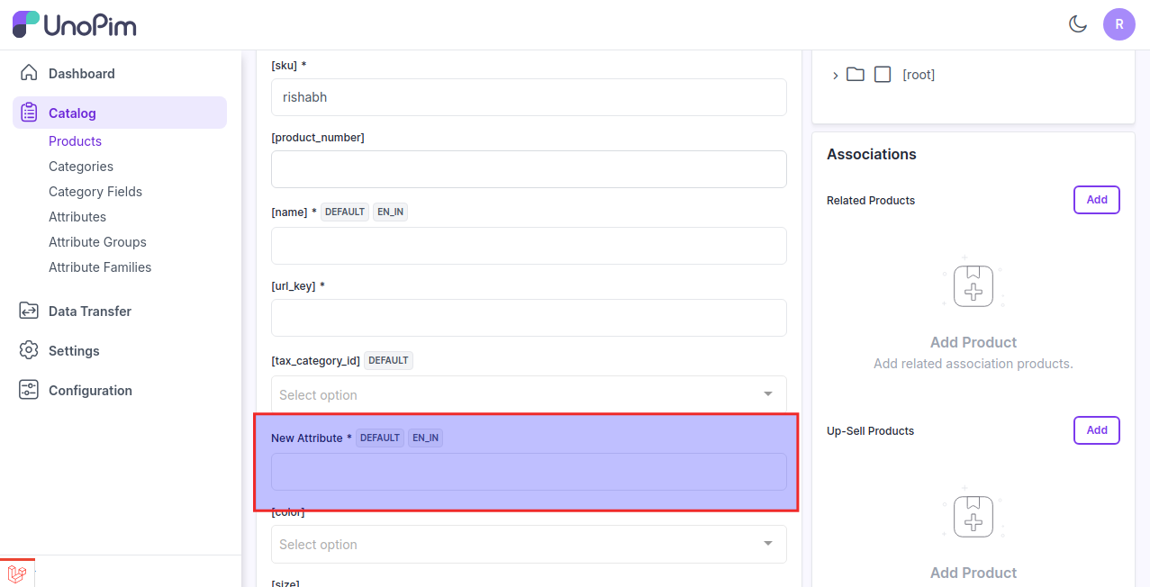This screenshot has height=587, width=1150.
Task: Expand the [root] category tree
Action: click(835, 75)
